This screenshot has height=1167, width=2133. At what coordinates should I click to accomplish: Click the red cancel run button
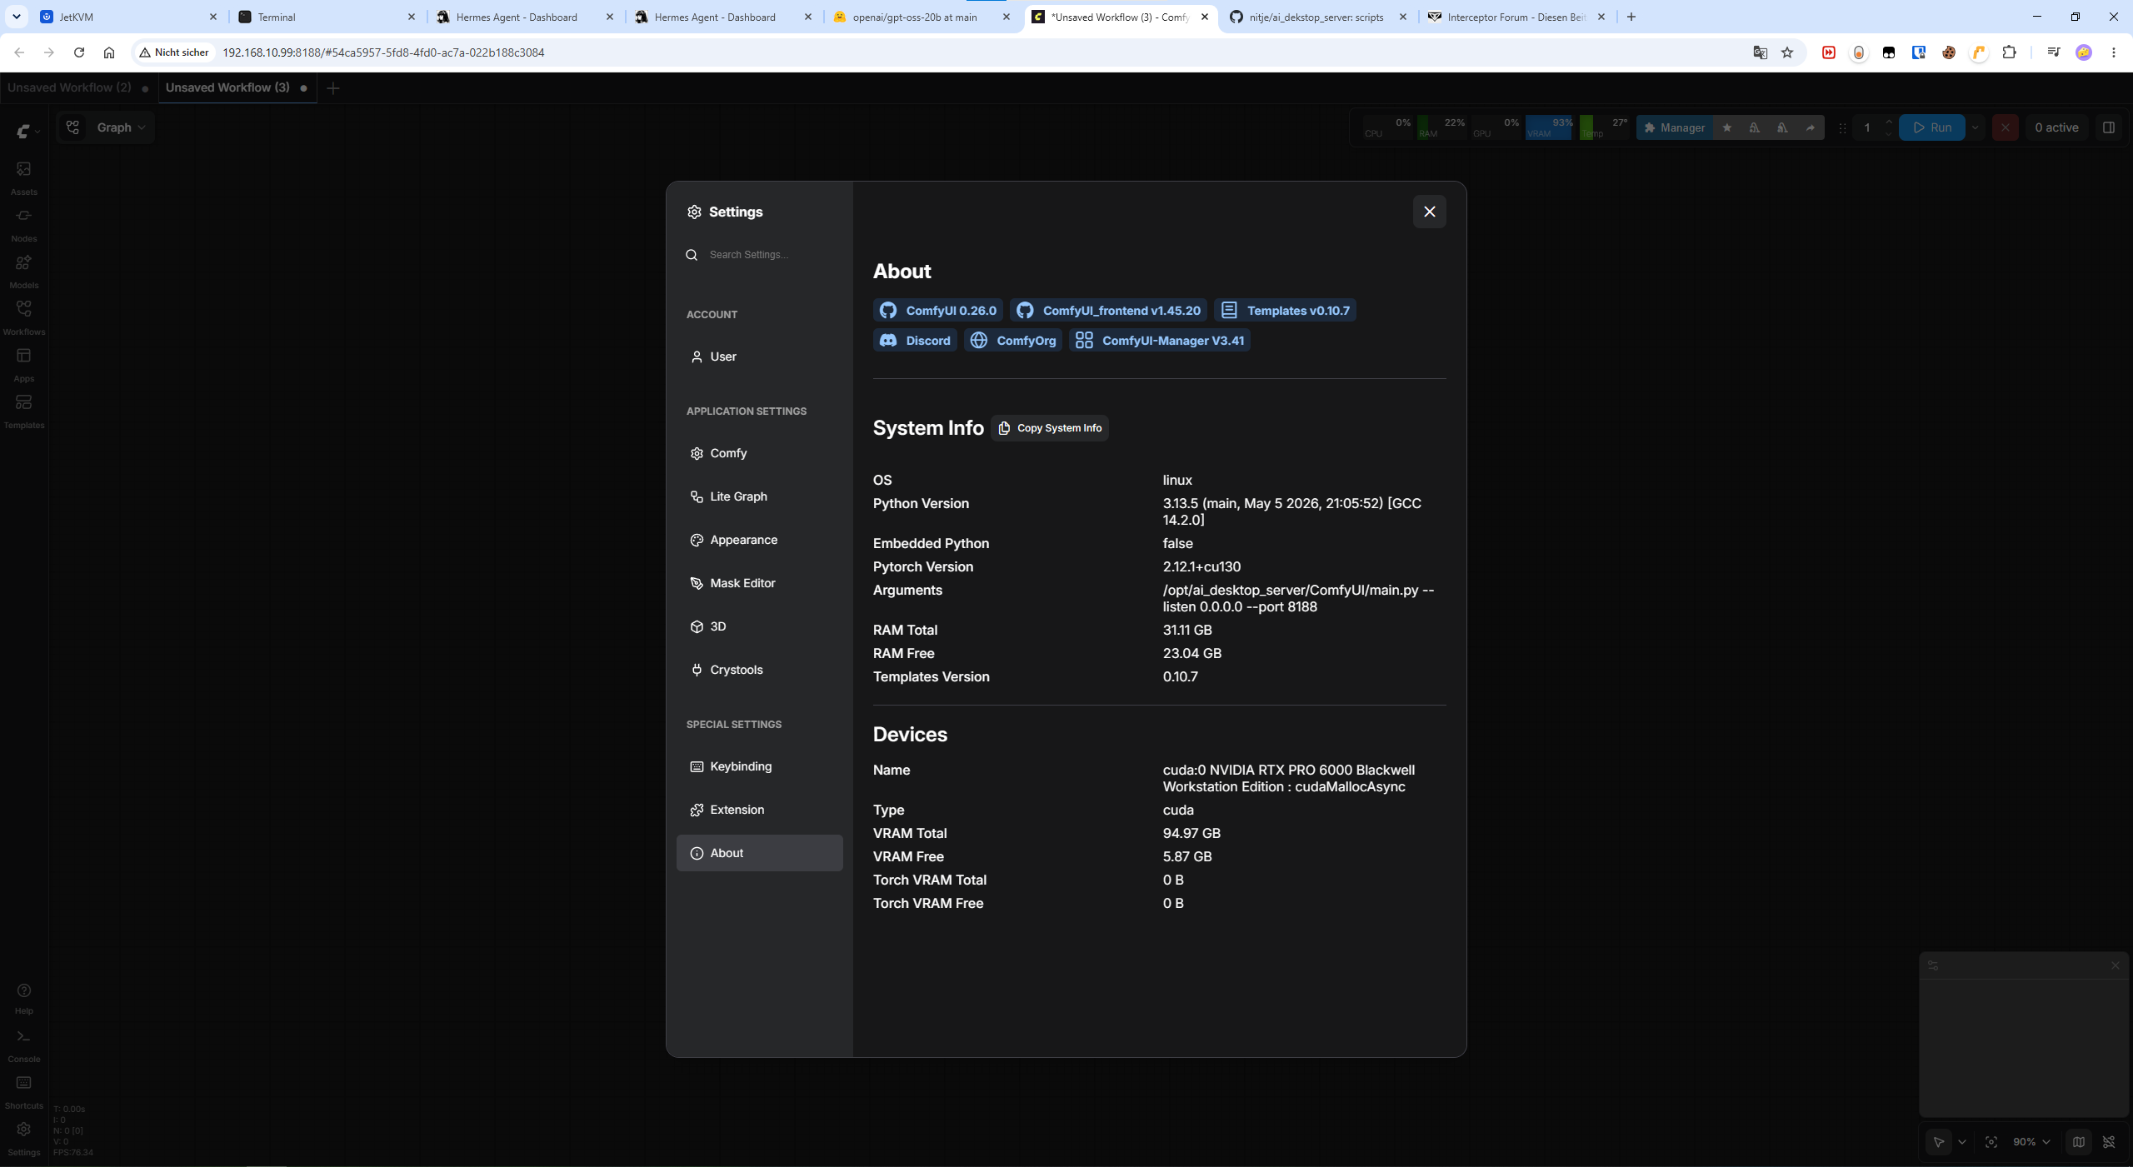coord(2006,127)
